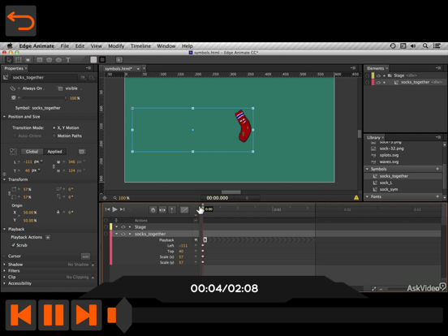This screenshot has height=336, width=448.
Task: Toggle Auto-Keyframe mode stopwatch button
Action: [153, 210]
